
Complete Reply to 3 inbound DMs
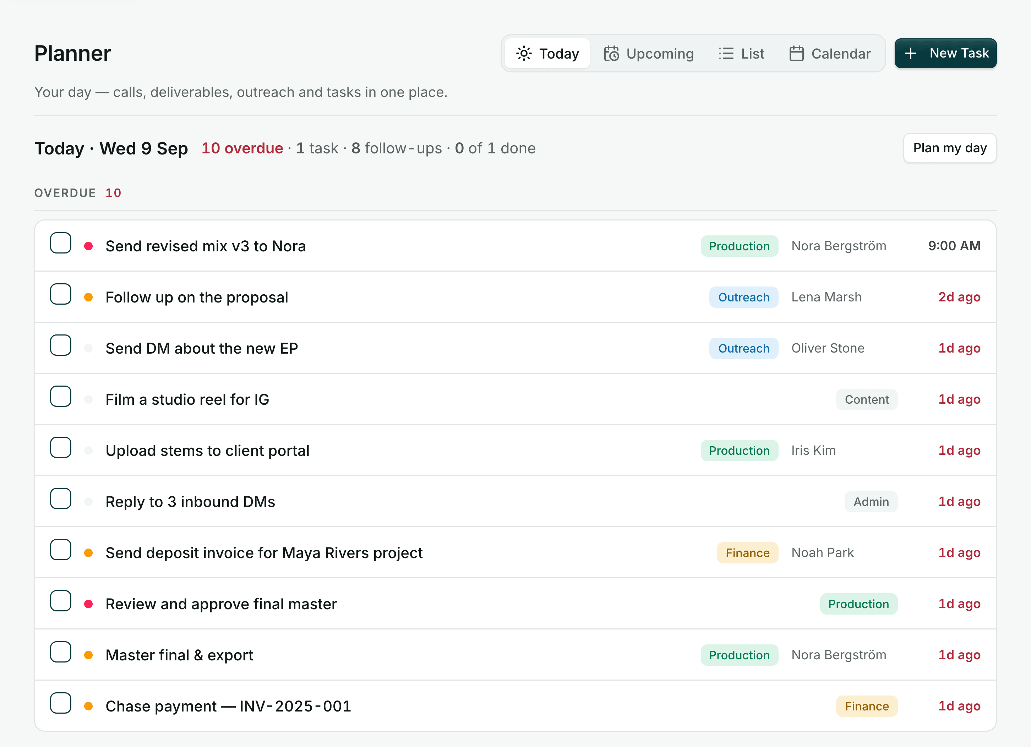61,499
